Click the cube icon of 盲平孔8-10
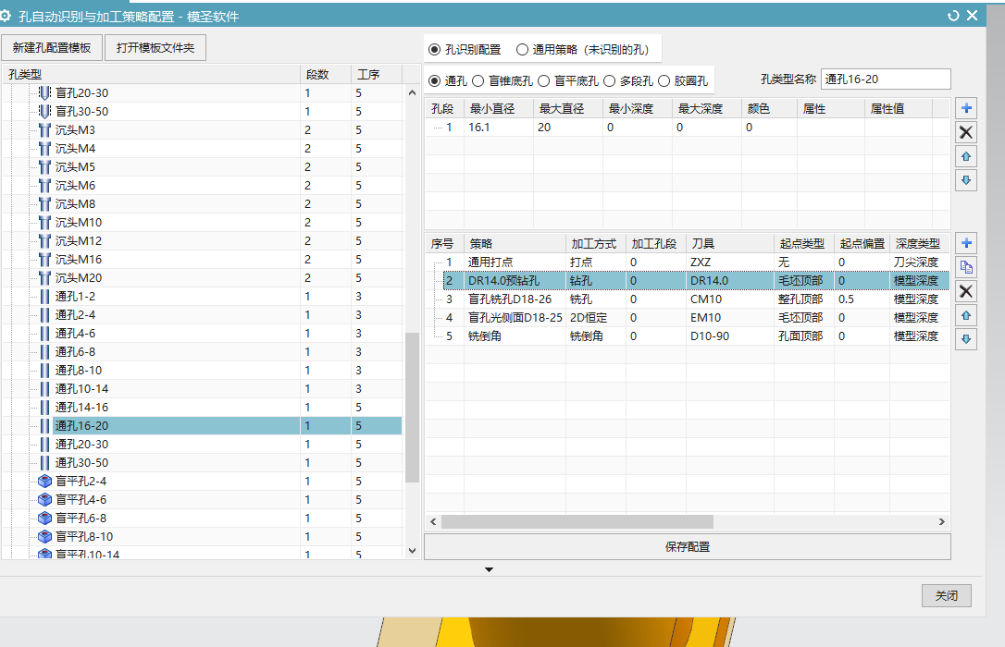 pos(44,537)
